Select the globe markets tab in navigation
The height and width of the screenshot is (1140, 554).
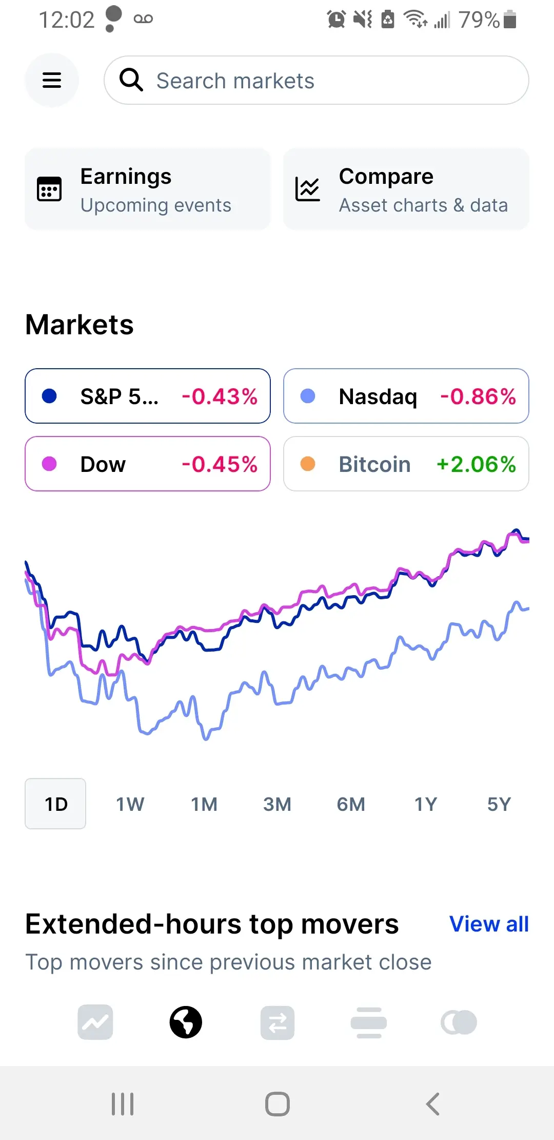click(x=186, y=1022)
